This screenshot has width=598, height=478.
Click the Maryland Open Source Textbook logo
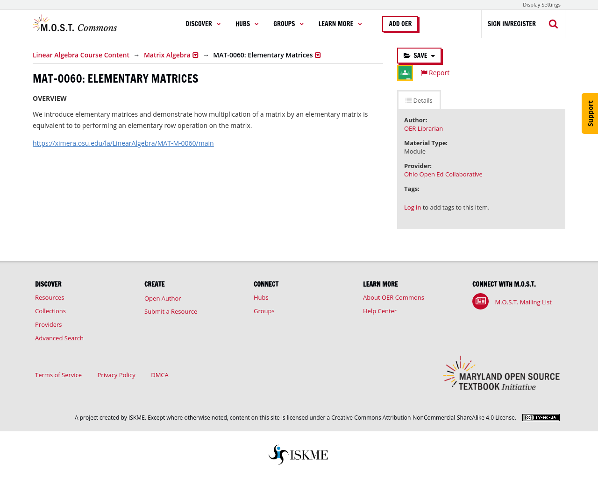click(x=501, y=374)
